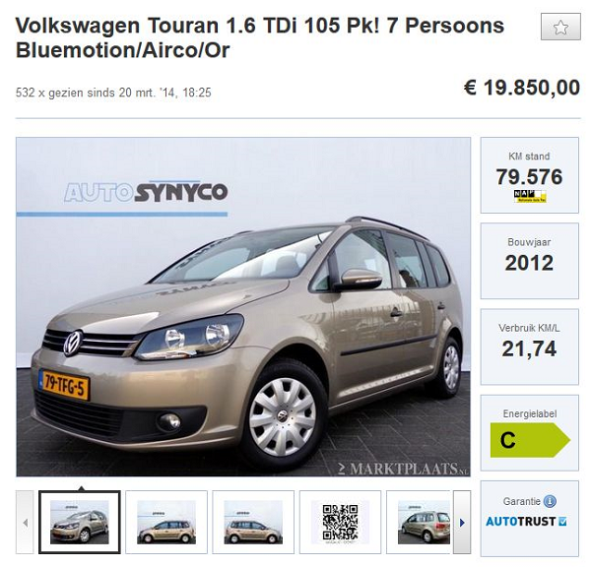Screen dimensions: 591x567
Task: Click the Garantie info icon
Action: point(550,501)
